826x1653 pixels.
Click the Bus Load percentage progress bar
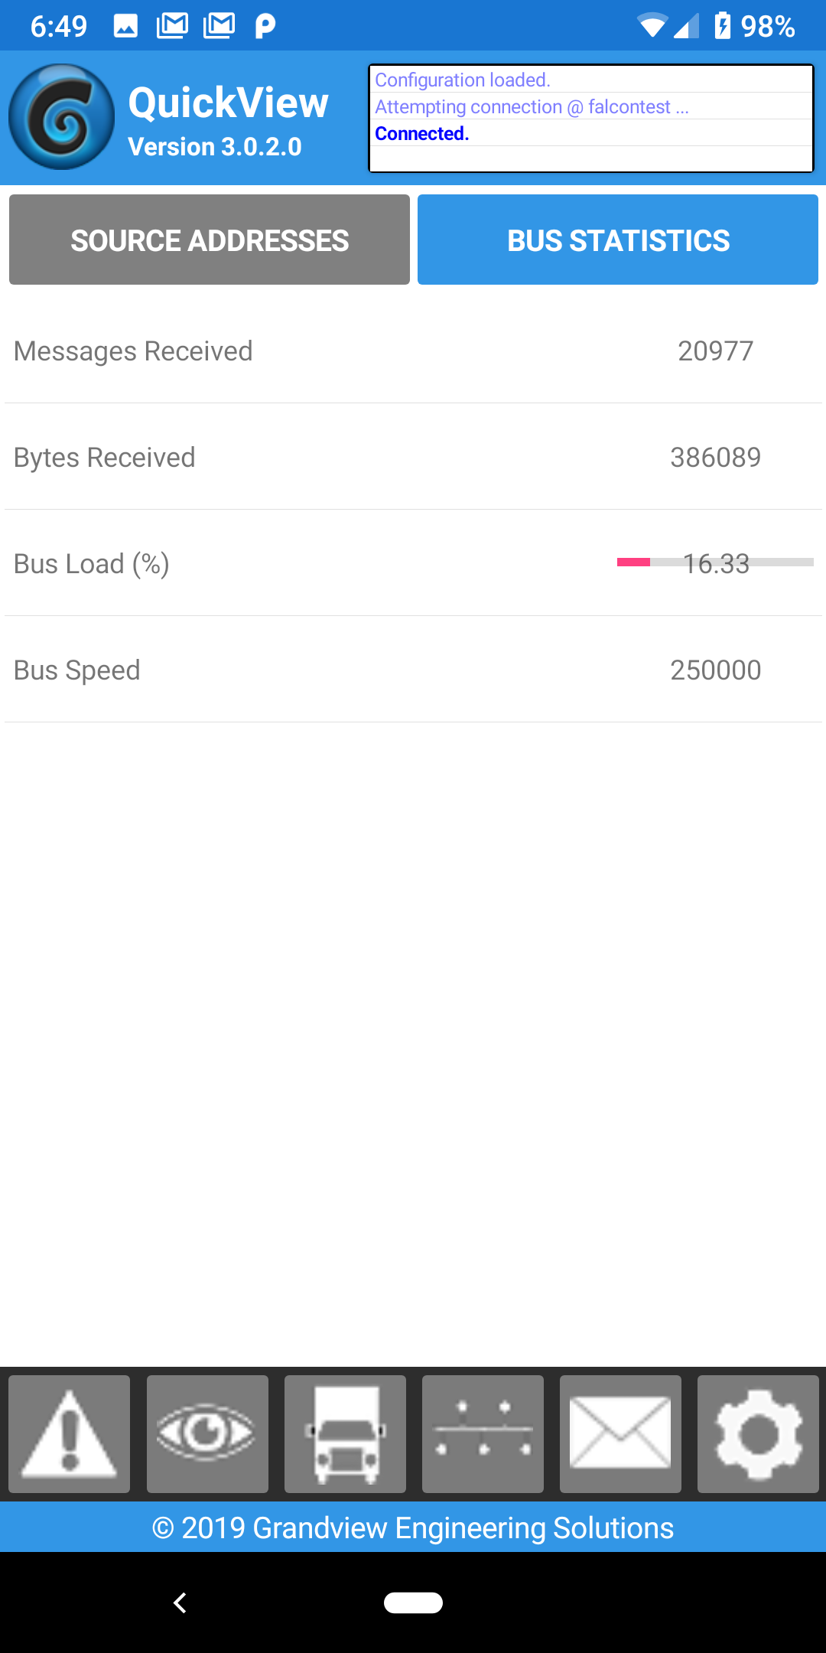pyautogui.click(x=715, y=562)
